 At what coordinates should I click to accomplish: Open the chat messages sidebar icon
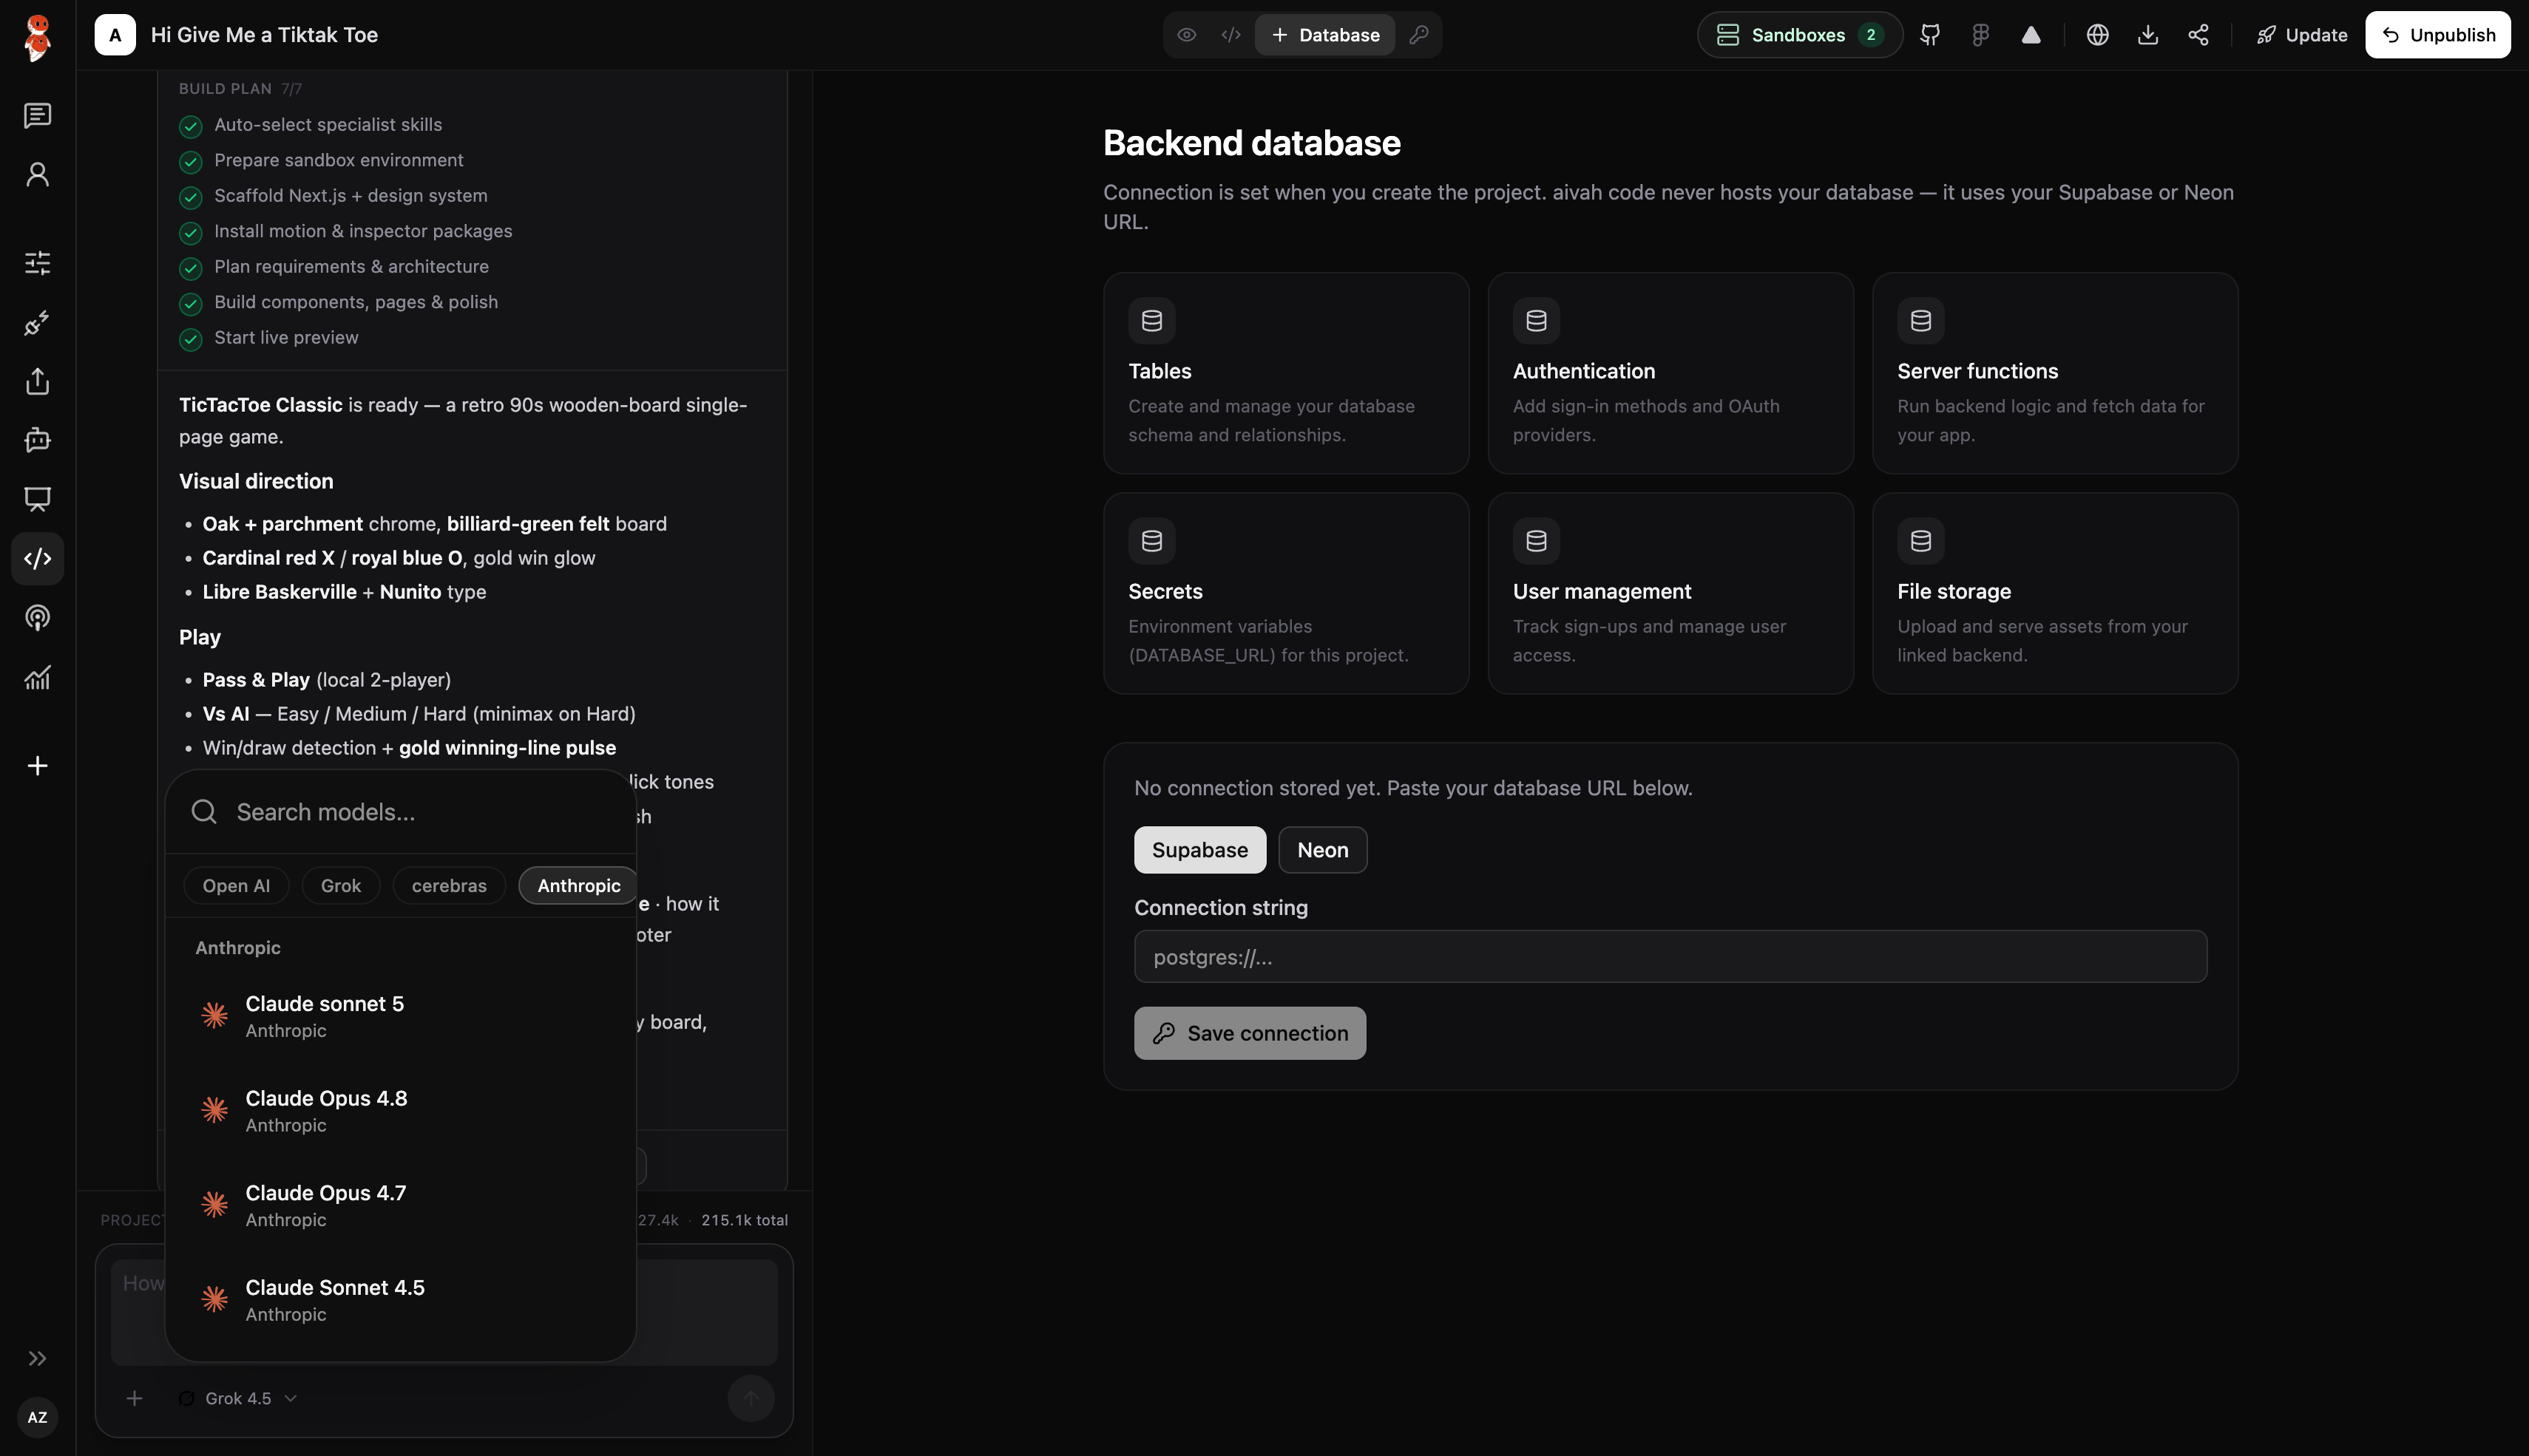click(x=37, y=115)
